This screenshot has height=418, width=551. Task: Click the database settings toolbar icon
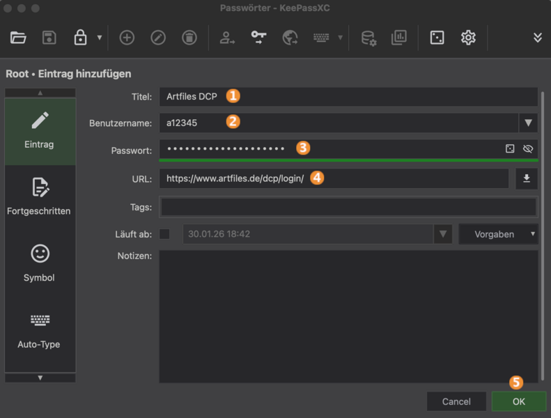pyautogui.click(x=368, y=38)
